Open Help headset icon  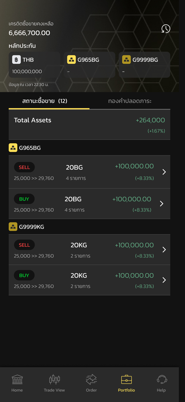(162, 380)
